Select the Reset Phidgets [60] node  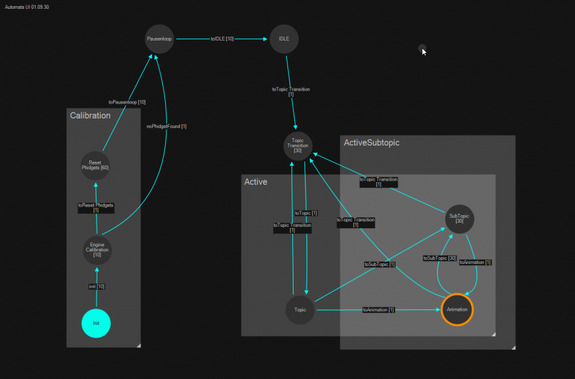point(95,166)
